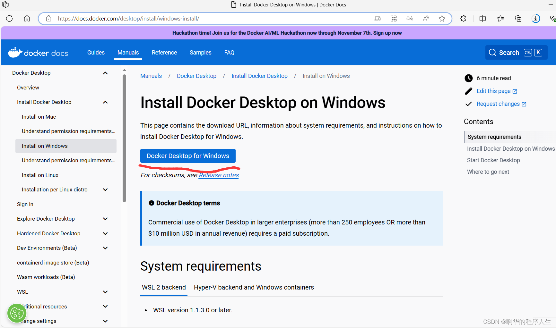
Task: Open the Sign in sidebar item
Action: pos(25,204)
